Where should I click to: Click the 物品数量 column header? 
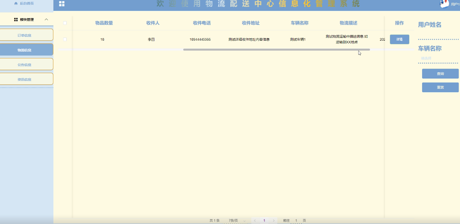(x=104, y=23)
